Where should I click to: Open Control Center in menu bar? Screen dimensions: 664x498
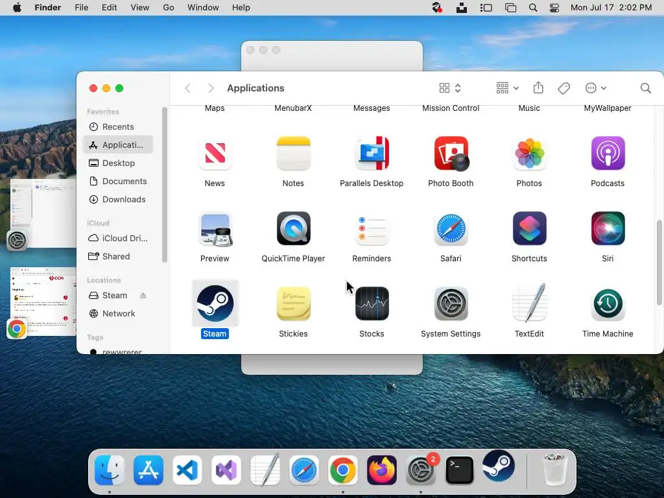pyautogui.click(x=554, y=8)
